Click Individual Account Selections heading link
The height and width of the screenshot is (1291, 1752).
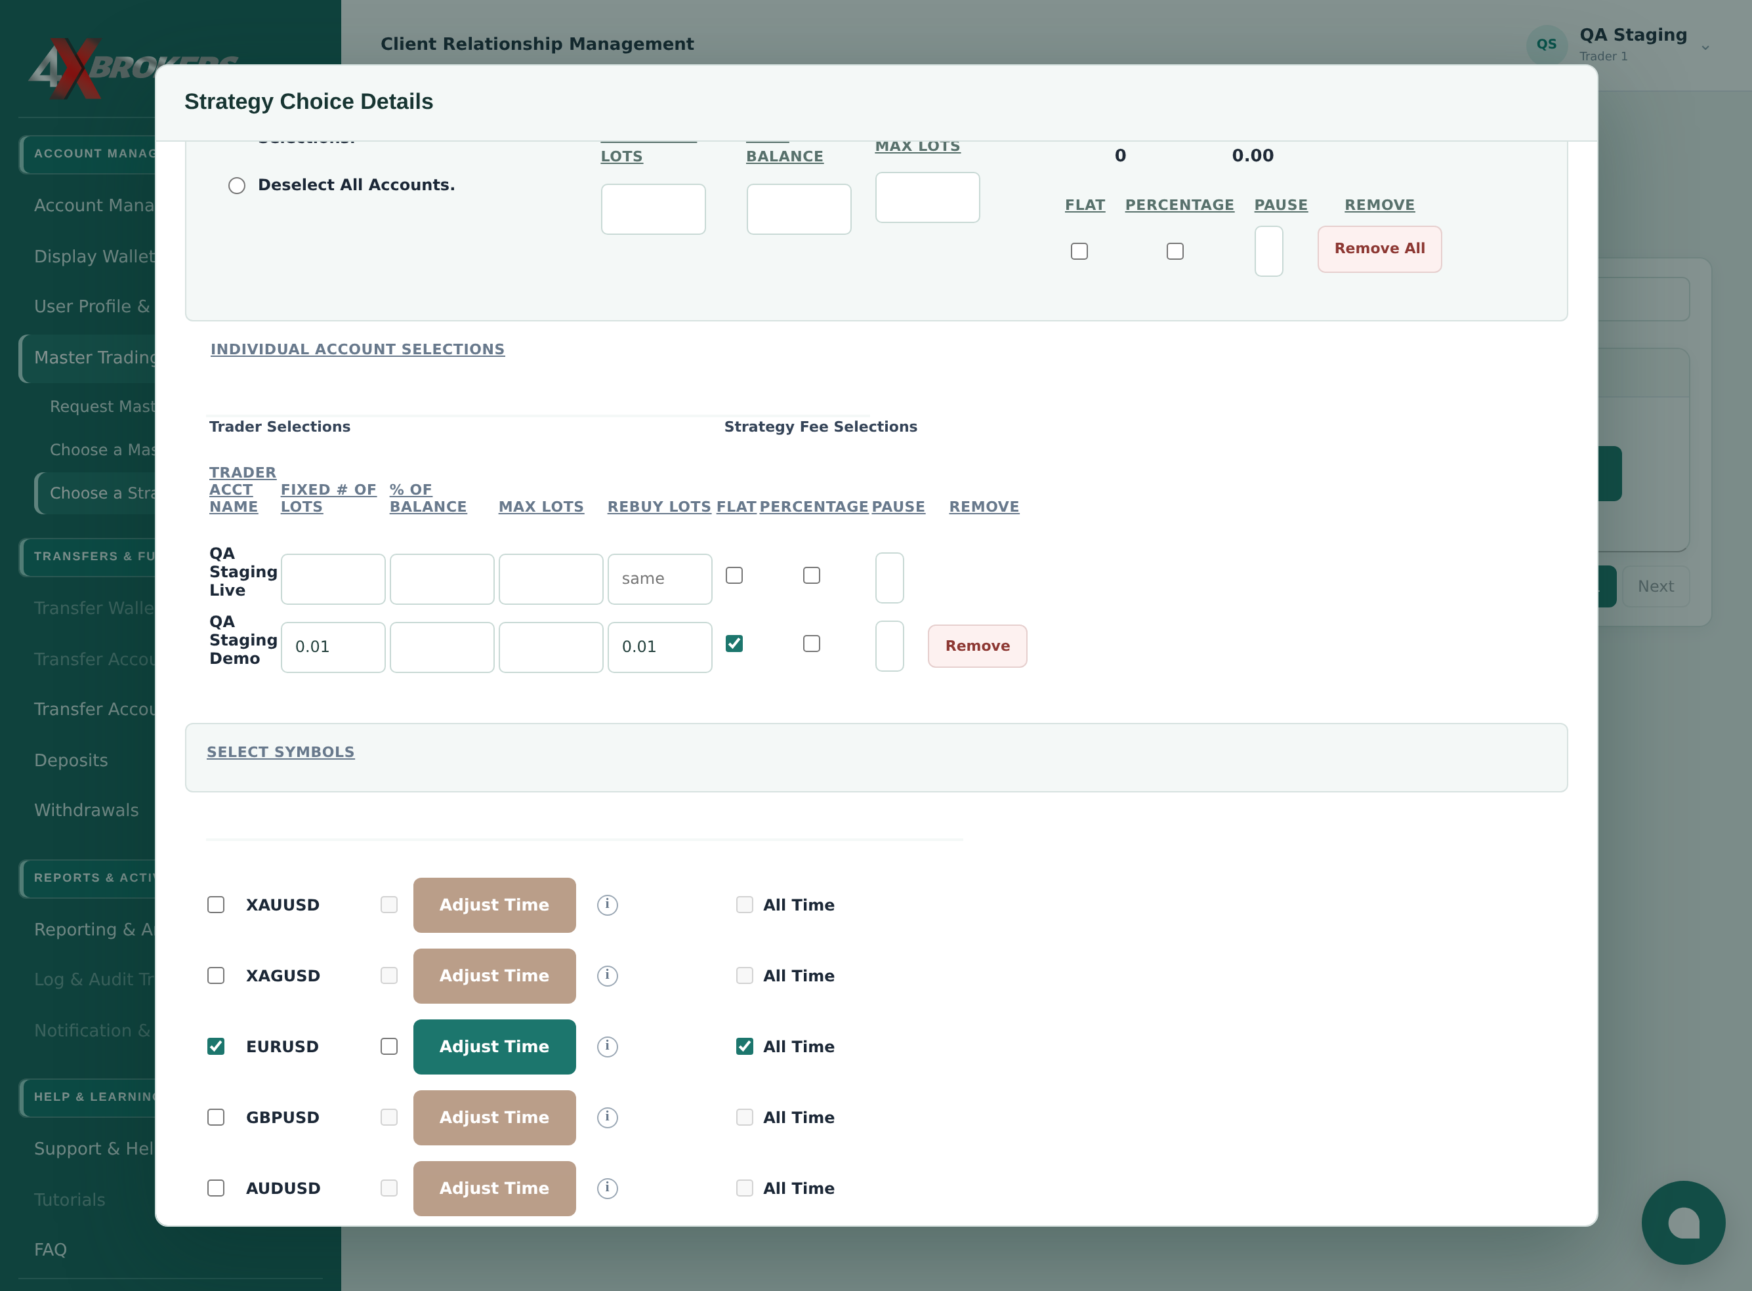click(x=357, y=350)
